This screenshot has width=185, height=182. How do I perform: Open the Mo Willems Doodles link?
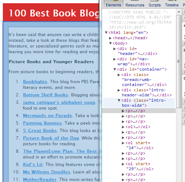tap(47, 172)
